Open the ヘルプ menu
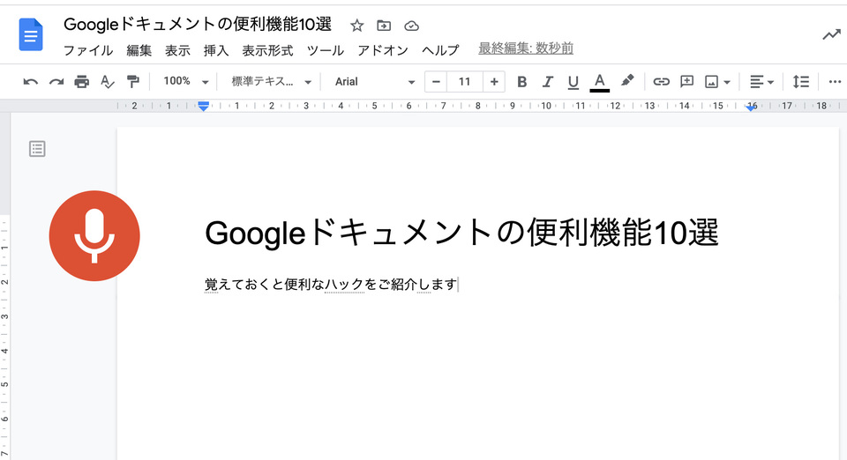This screenshot has width=847, height=460. [x=440, y=50]
